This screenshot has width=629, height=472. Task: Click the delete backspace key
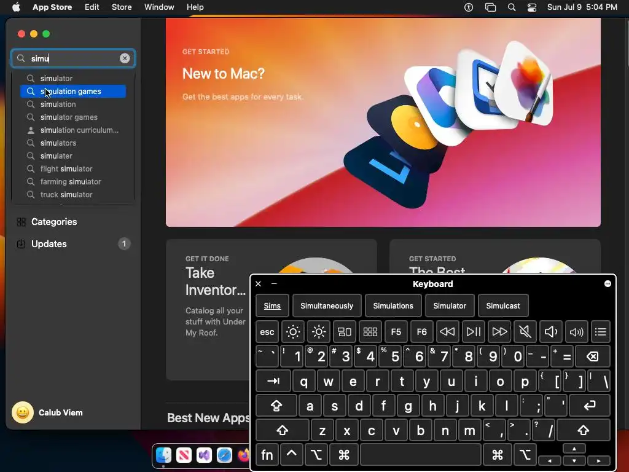coord(593,356)
